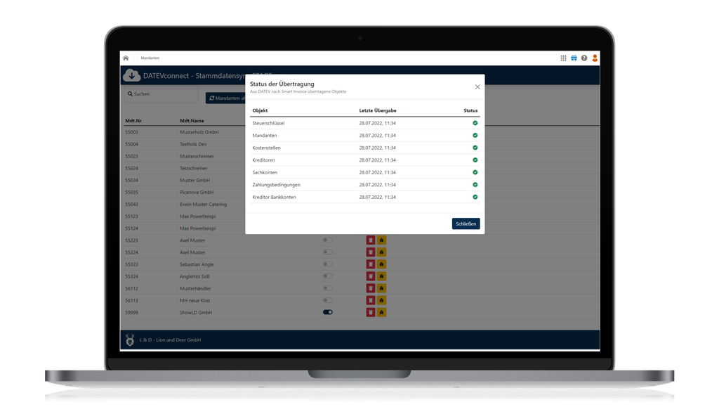Click mandant number 55124
Image resolution: width=719 pixels, height=414 pixels.
(x=131, y=228)
